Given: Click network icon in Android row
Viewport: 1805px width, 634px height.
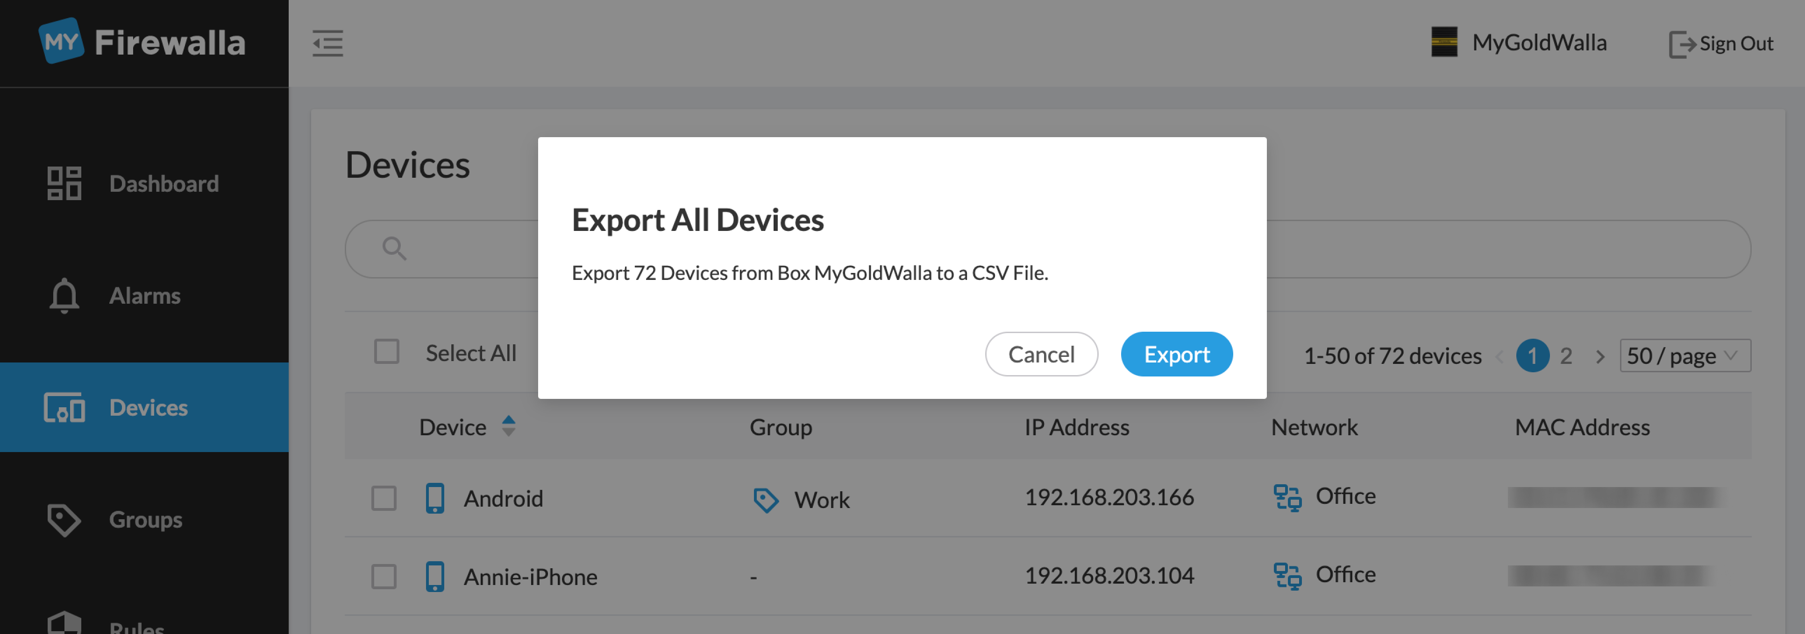Looking at the screenshot, I should [1287, 497].
